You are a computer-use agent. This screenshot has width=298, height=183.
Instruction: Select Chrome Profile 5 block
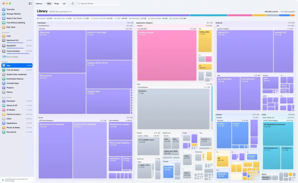click(x=224, y=135)
